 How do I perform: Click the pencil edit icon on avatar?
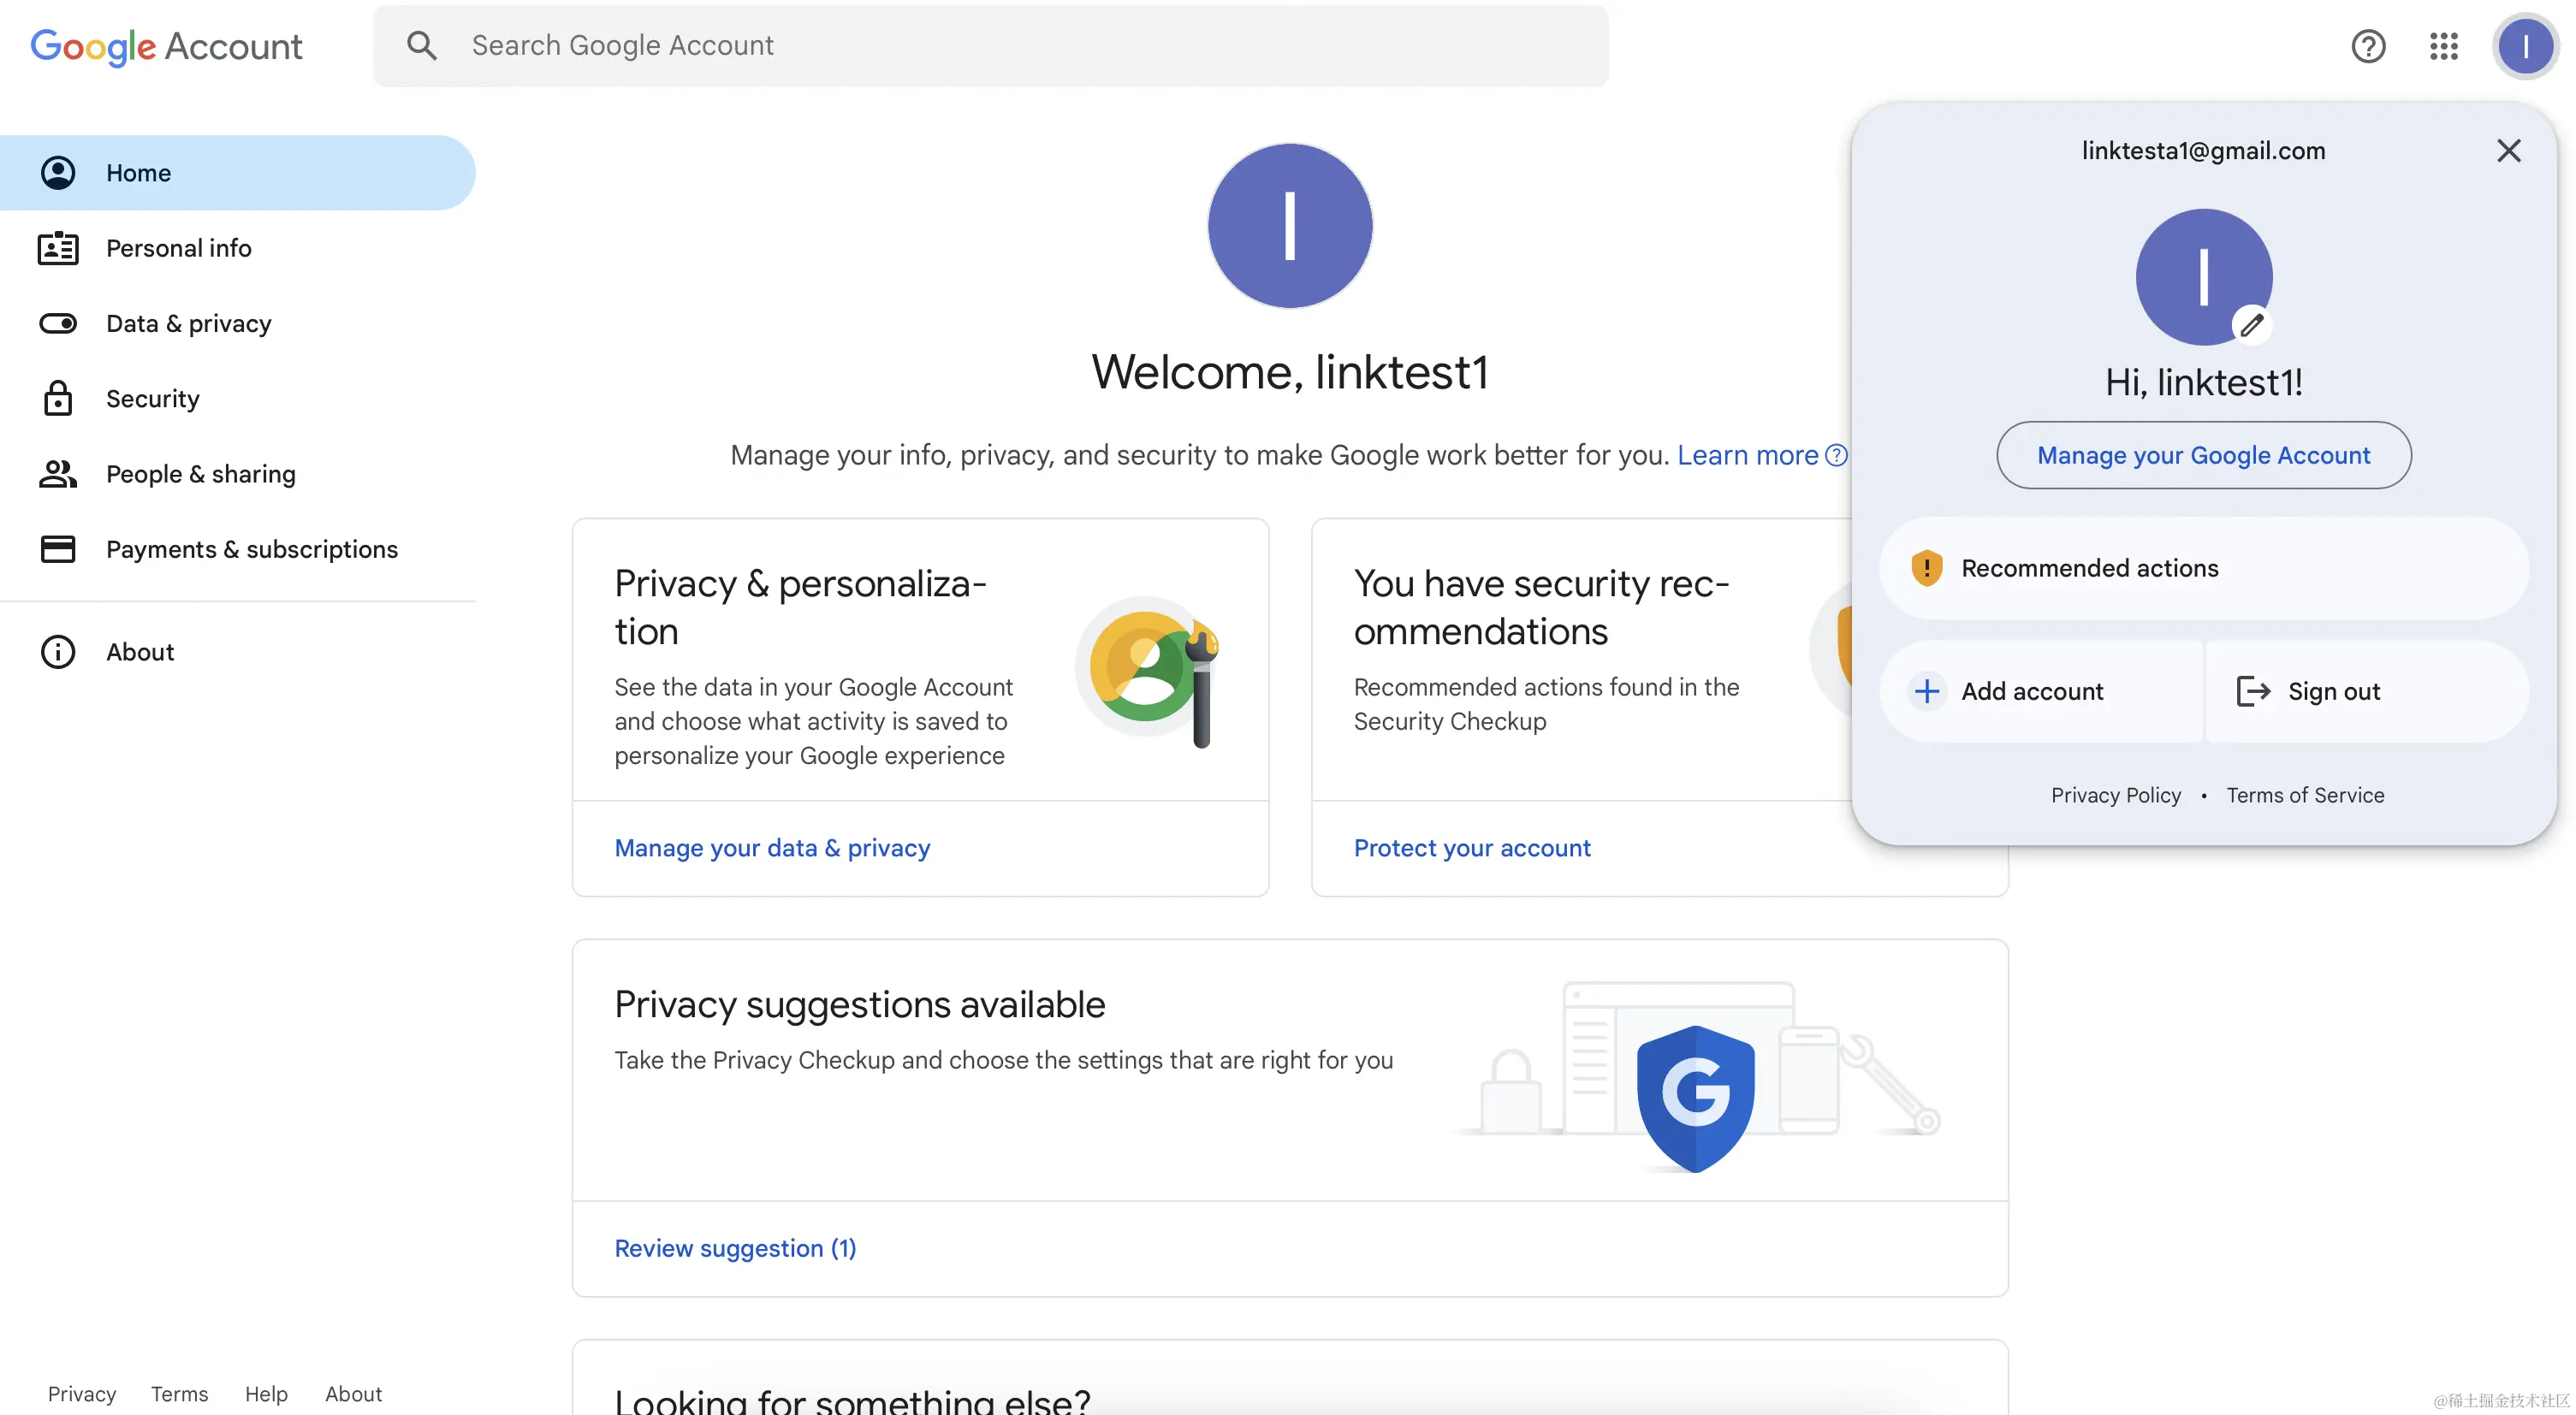tap(2251, 325)
